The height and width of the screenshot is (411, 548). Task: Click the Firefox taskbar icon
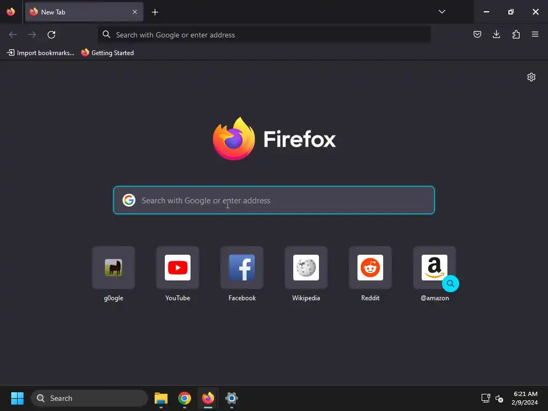tap(208, 398)
